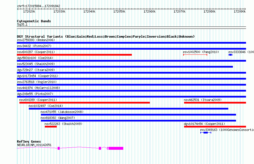Select the esv2763518 (Vogler2010) label

tap(37, 82)
